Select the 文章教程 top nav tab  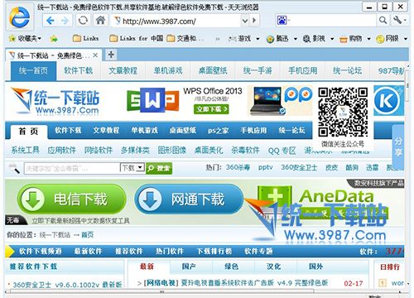tap(123, 71)
